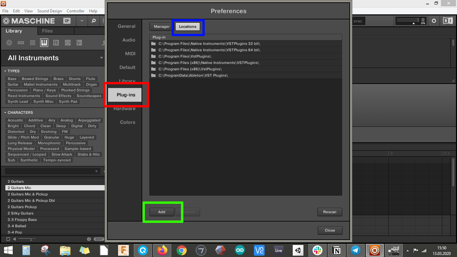Open the search magnifier in Maschine header

(94, 21)
